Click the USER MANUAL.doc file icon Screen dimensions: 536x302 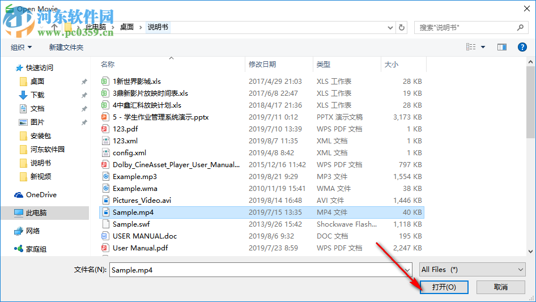click(105, 236)
